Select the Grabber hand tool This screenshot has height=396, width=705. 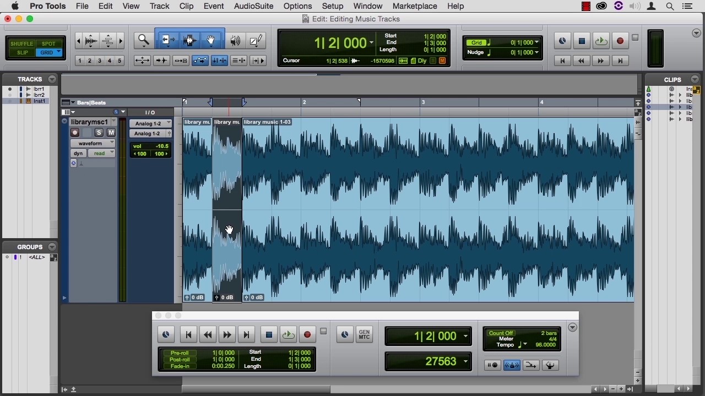(210, 40)
